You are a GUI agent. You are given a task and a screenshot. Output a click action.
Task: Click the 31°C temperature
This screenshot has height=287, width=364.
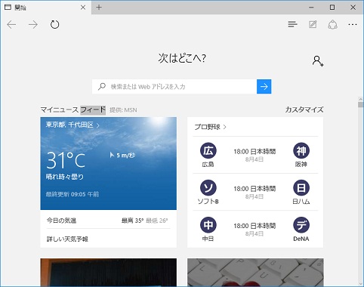pos(66,160)
